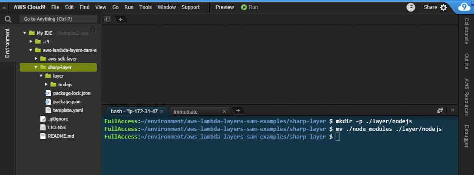Expand the aws-sdk-layer folder arrow
The image size is (474, 175).
pyautogui.click(x=36, y=58)
